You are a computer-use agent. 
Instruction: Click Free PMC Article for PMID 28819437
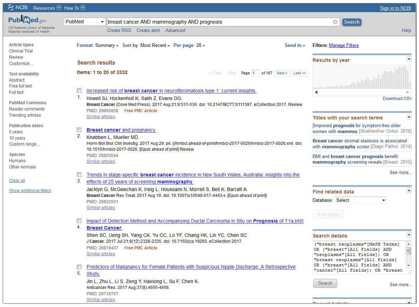point(141,248)
